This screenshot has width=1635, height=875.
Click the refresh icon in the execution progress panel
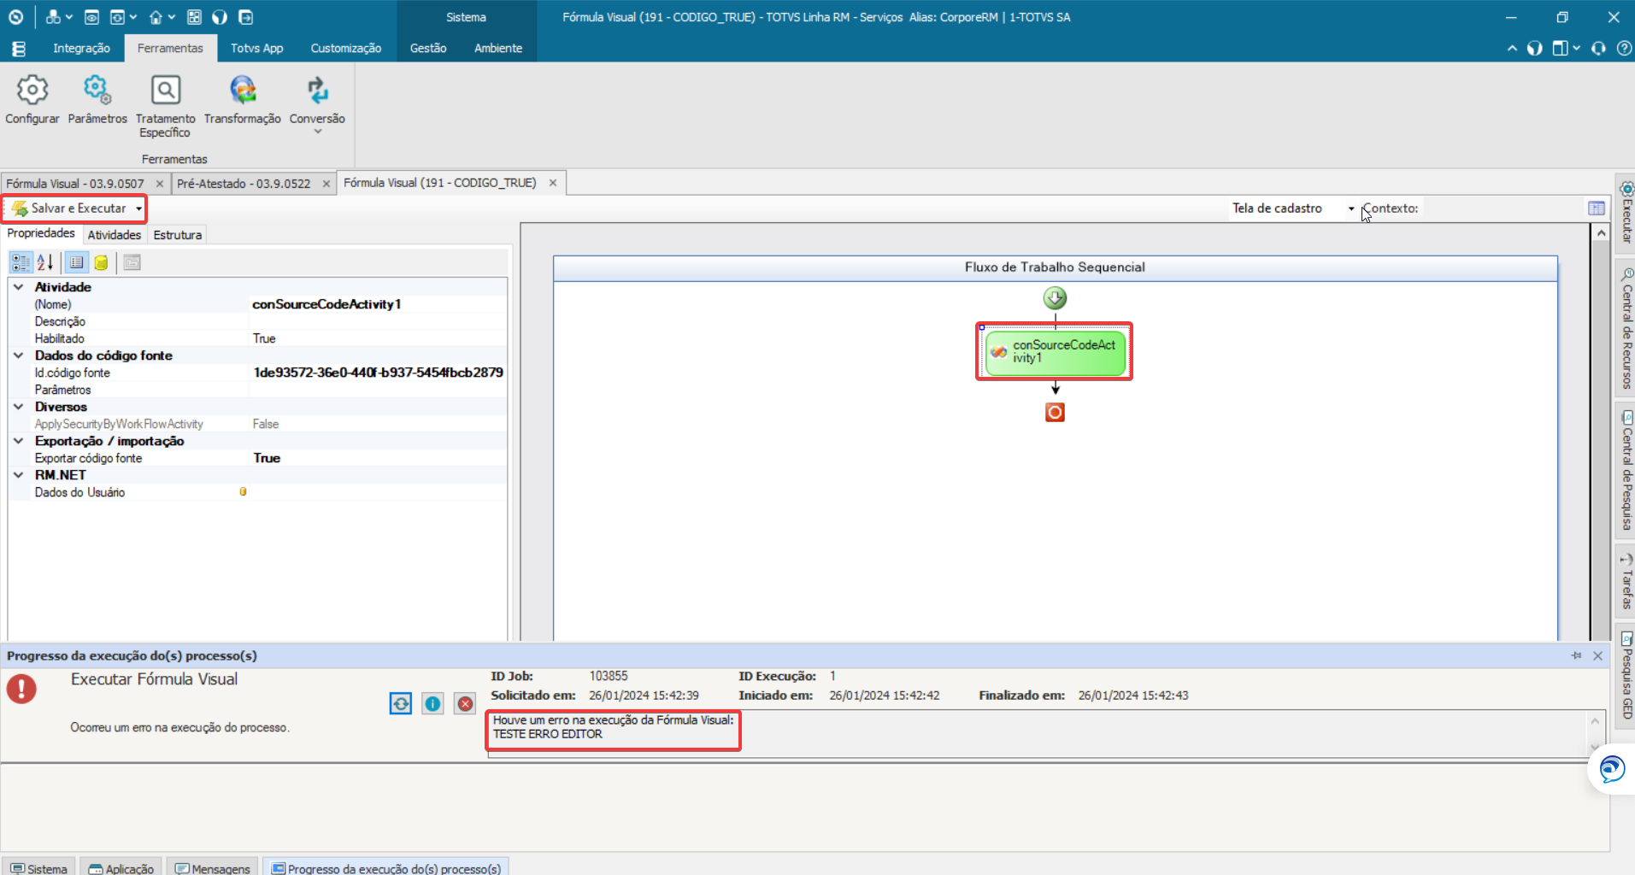[401, 703]
